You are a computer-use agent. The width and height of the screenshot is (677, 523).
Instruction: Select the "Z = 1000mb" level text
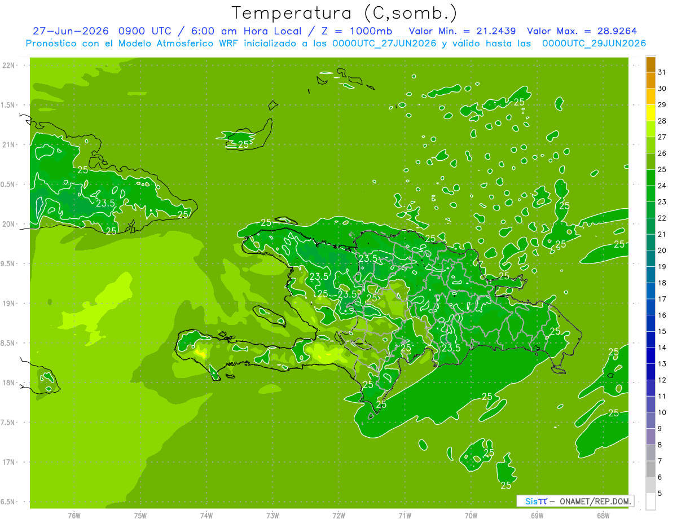point(357,31)
